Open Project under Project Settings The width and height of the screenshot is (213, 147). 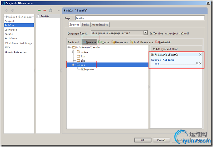pos(9,21)
